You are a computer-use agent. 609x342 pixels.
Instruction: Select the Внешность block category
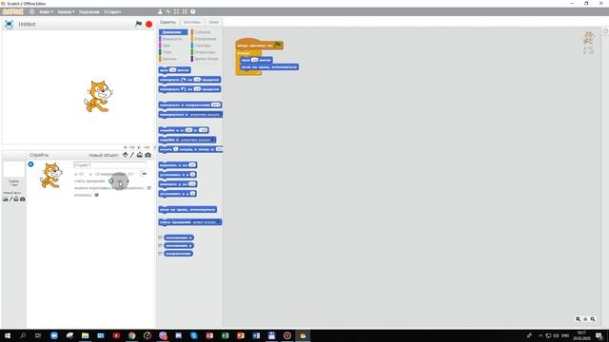(173, 39)
